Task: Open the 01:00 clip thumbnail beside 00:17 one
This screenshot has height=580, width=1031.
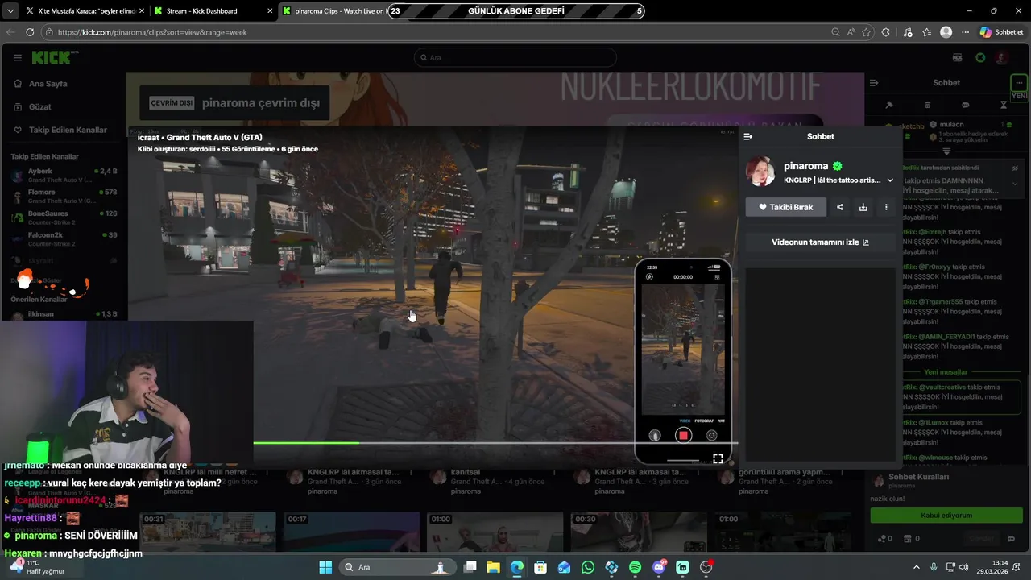Action: pyautogui.click(x=494, y=532)
